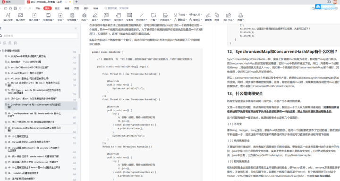Image resolution: width=340 pixels, height=181 pixels.
Task: Click the Document Background (文档背景) icon
Action: click(72, 15)
